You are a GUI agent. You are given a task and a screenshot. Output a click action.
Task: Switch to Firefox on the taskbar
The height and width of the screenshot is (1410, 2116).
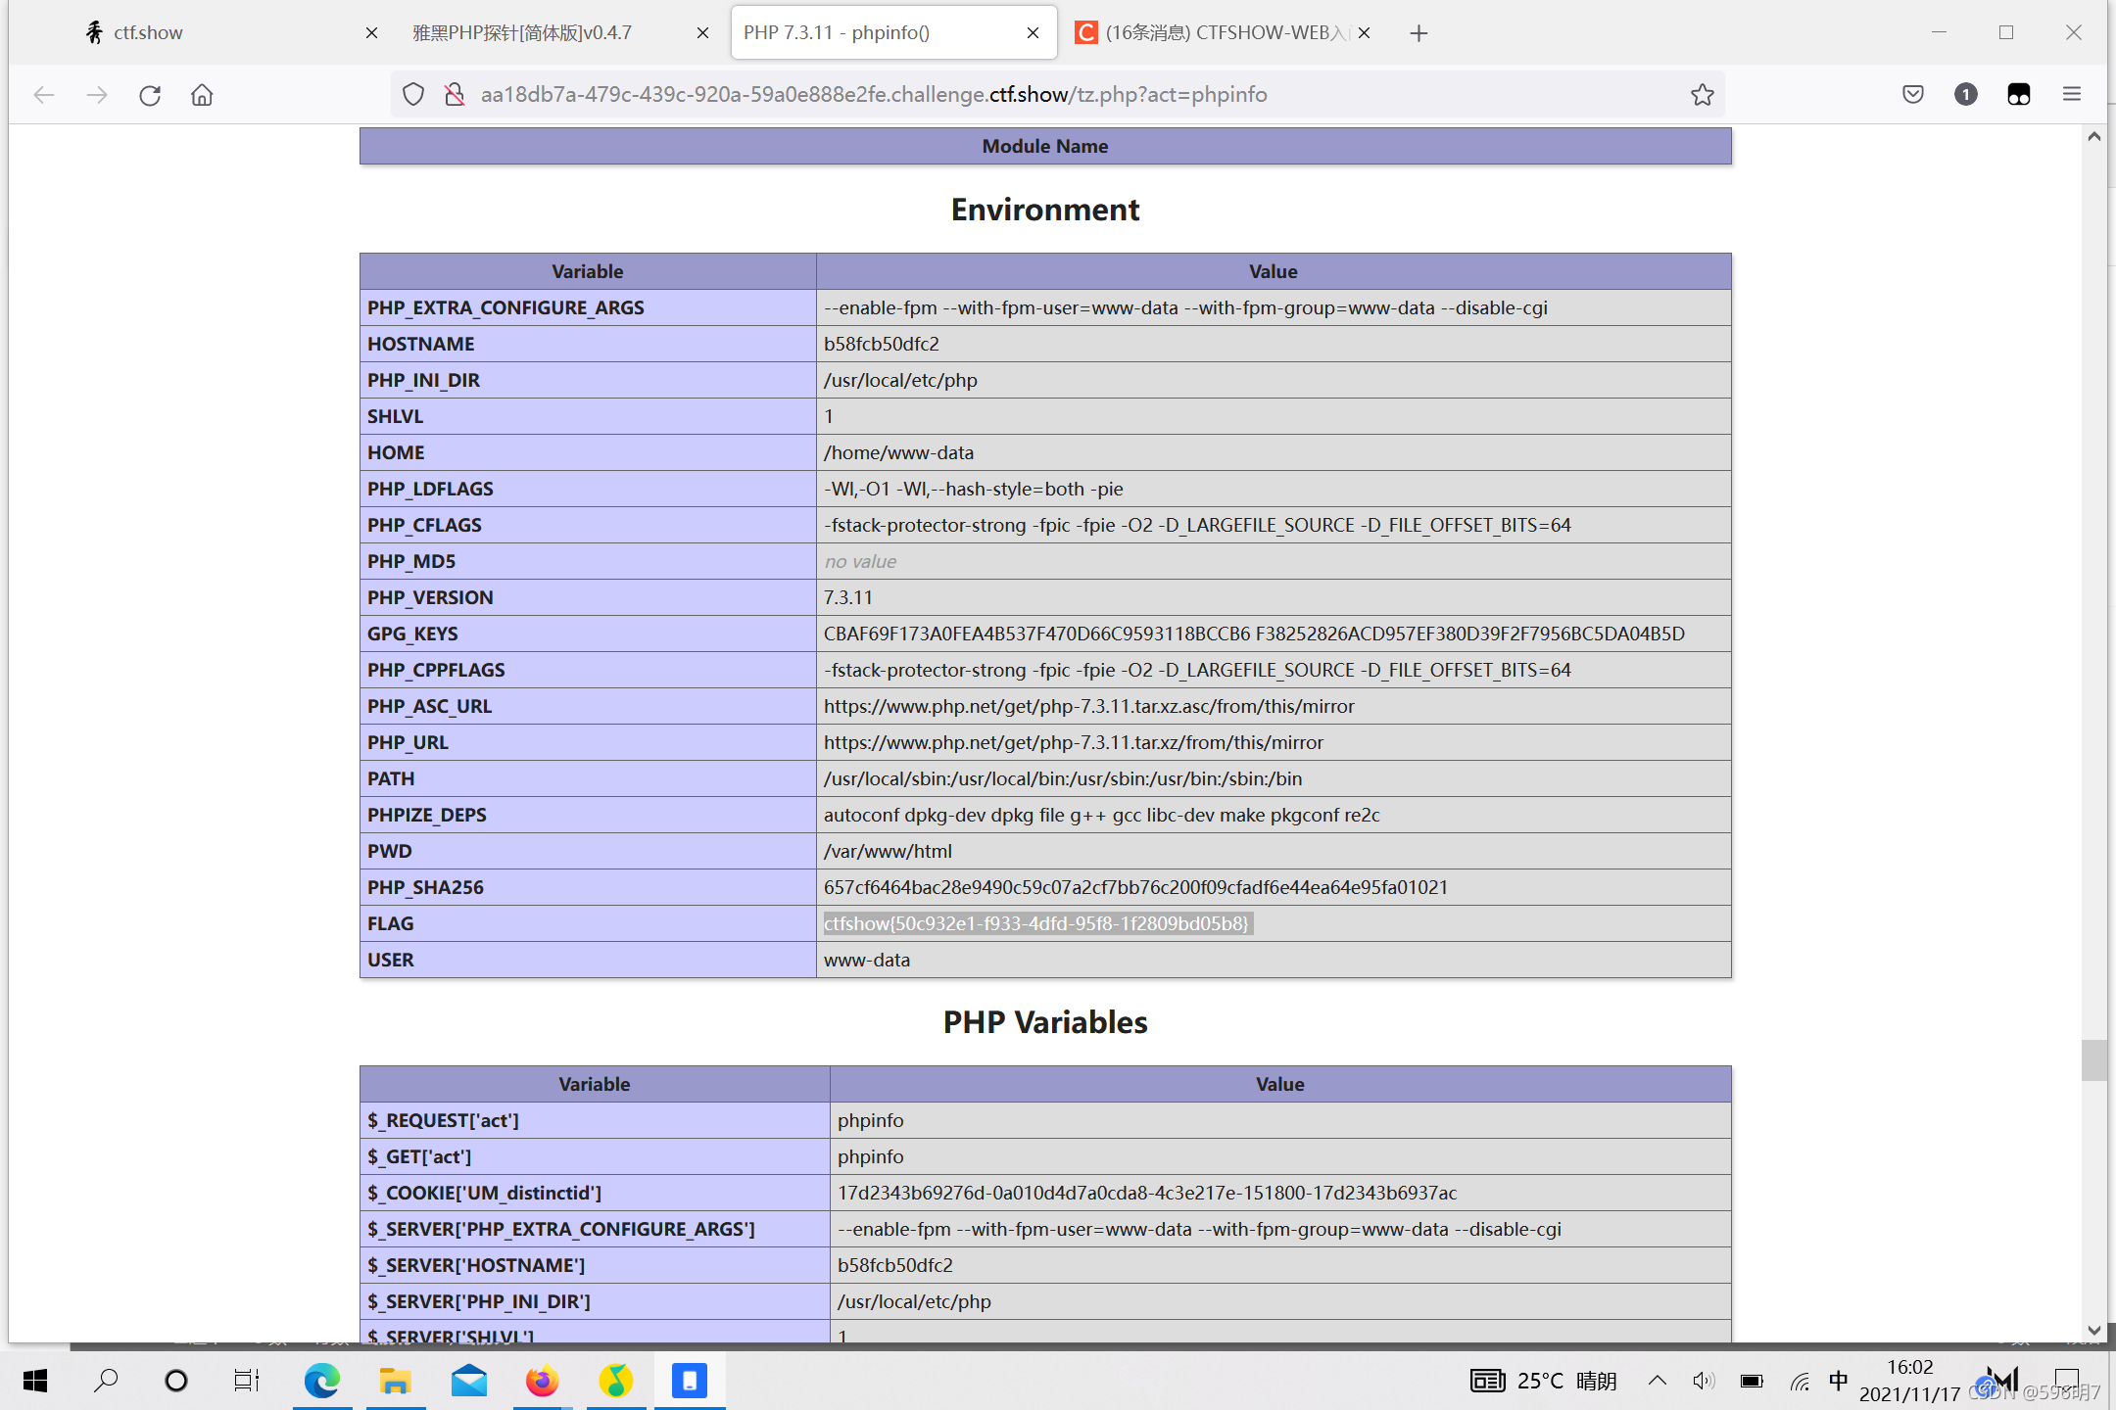(543, 1382)
